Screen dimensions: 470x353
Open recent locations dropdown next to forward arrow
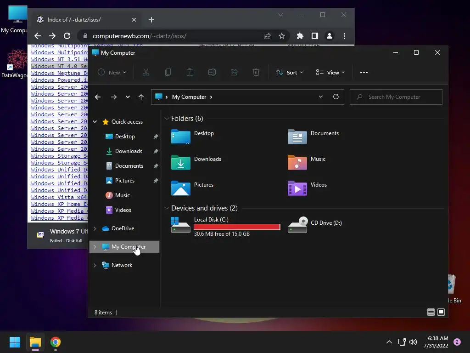coord(128,97)
